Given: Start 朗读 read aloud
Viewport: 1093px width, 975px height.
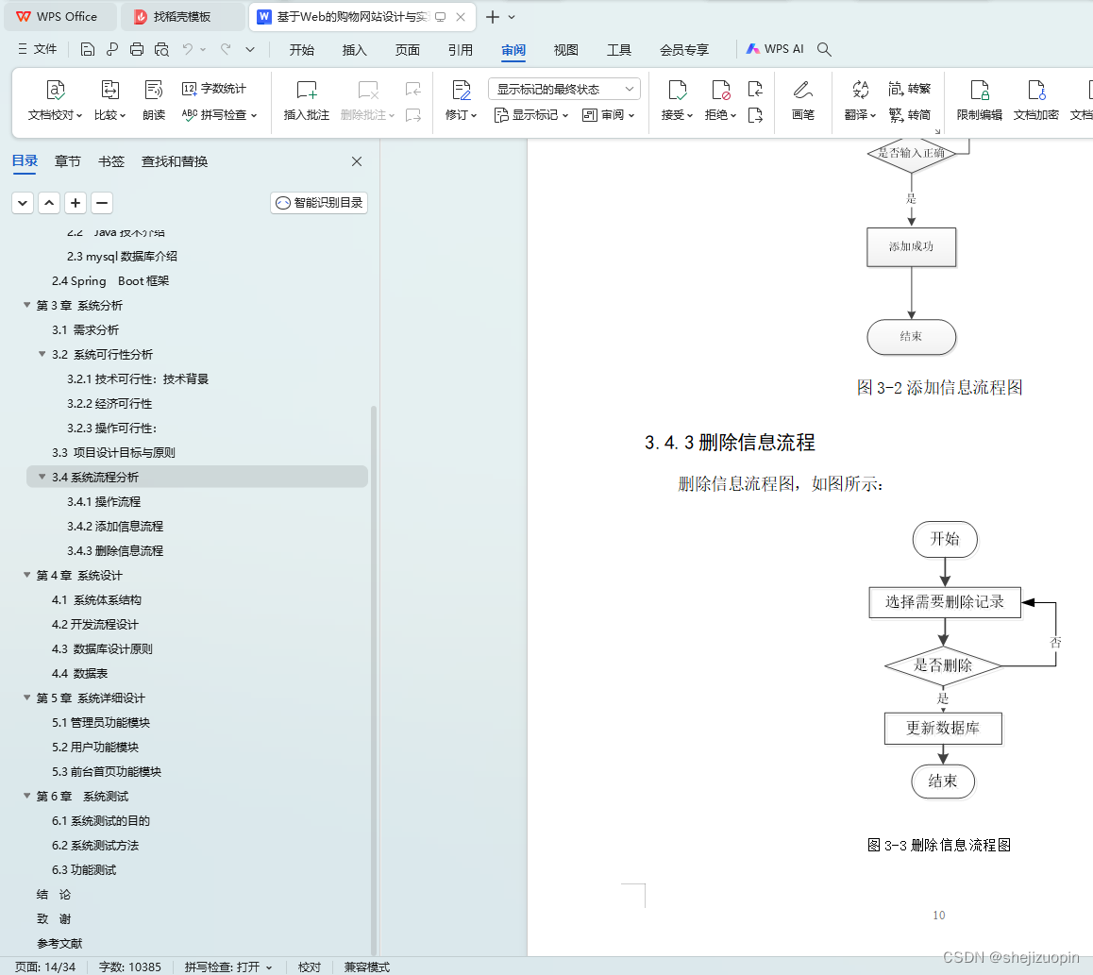Looking at the screenshot, I should pyautogui.click(x=153, y=101).
